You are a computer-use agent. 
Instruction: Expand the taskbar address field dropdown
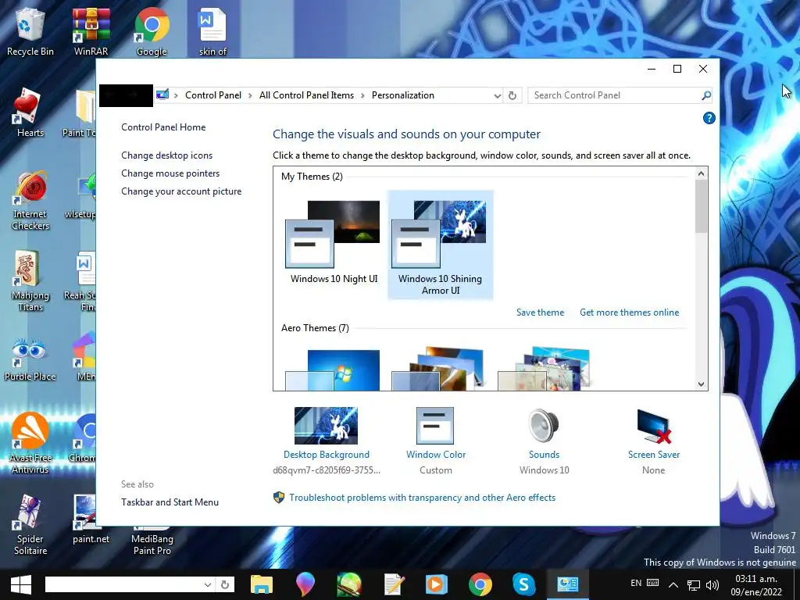click(208, 584)
